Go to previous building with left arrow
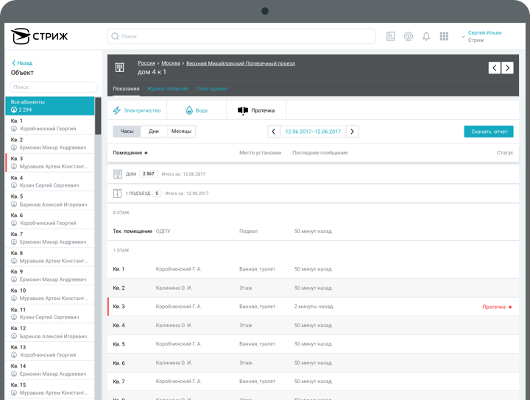 (495, 68)
